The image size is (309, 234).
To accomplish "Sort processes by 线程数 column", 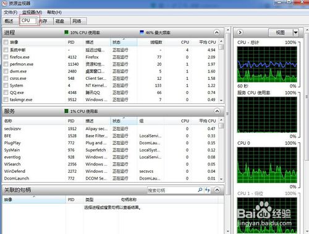I will click(x=151, y=42).
